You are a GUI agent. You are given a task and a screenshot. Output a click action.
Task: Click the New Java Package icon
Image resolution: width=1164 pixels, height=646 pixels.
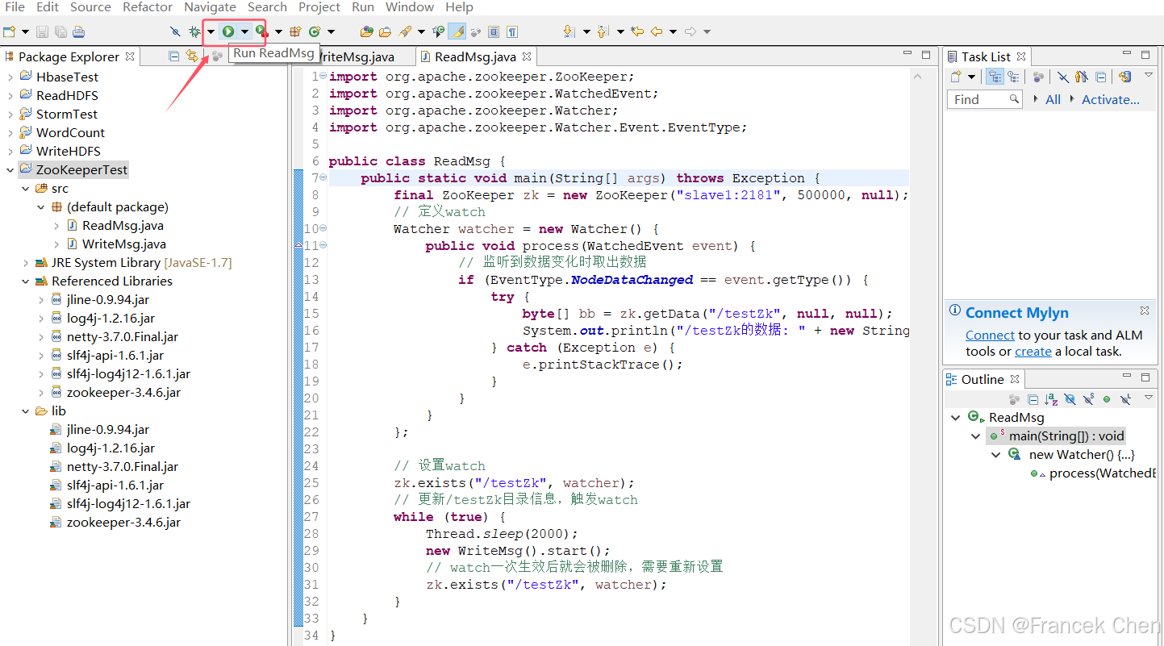coord(295,31)
